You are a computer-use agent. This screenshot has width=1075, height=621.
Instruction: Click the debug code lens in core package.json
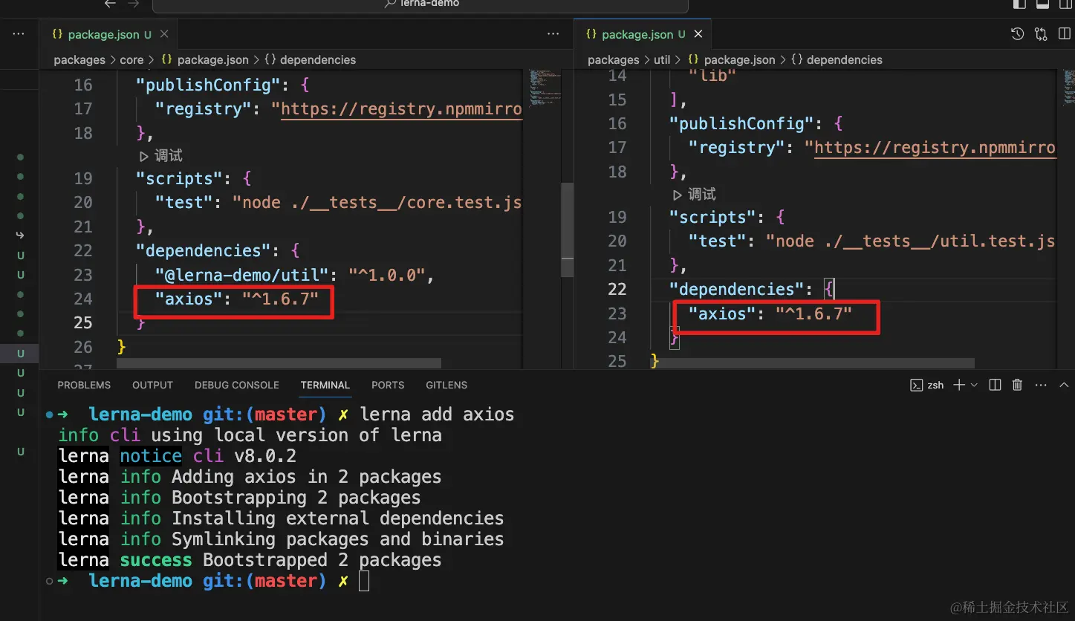coord(160,155)
